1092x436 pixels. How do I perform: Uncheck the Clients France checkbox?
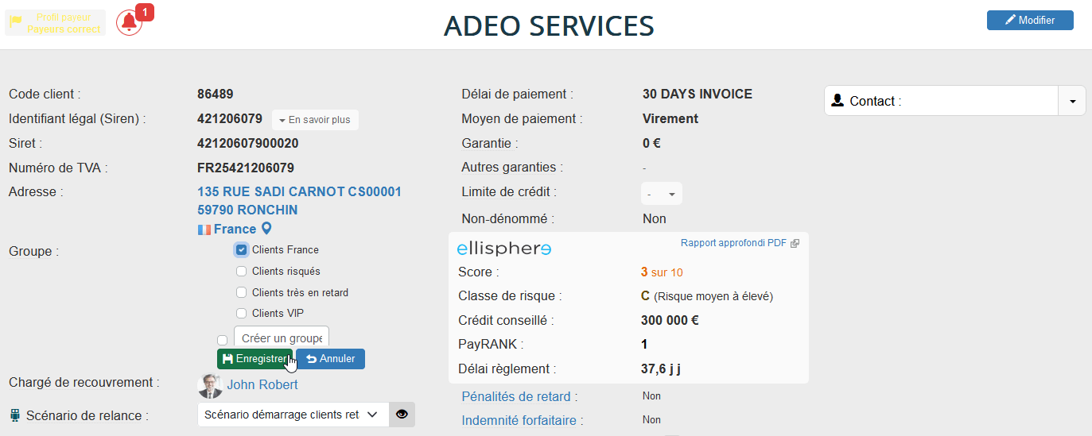click(242, 249)
